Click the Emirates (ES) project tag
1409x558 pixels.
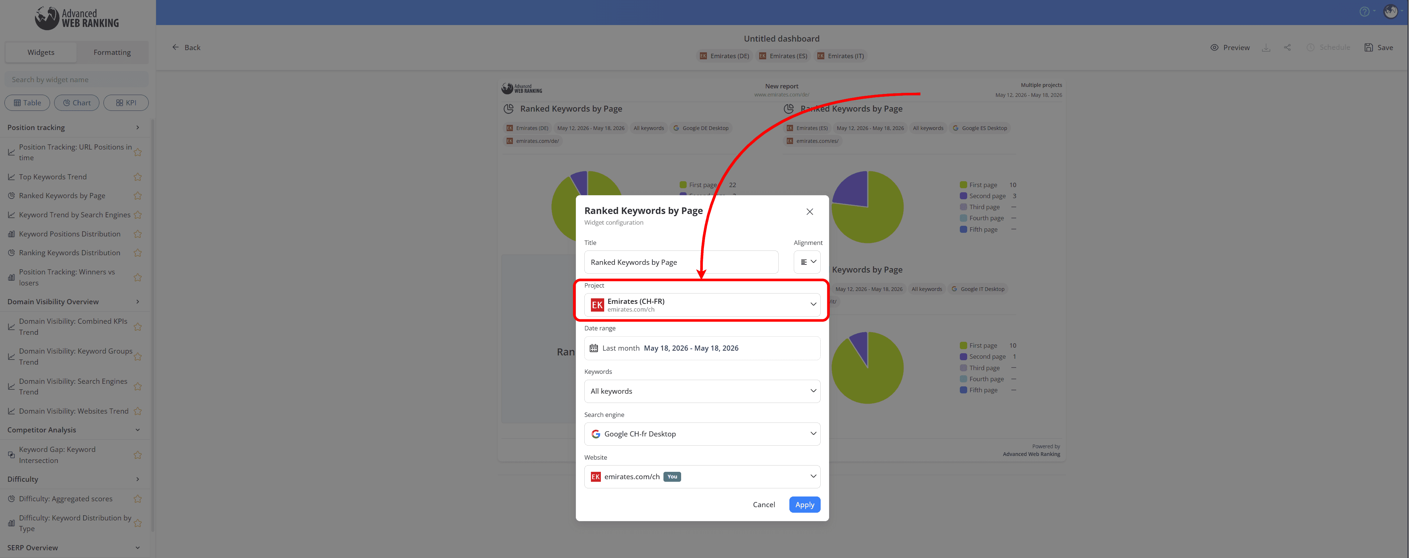pyautogui.click(x=783, y=56)
